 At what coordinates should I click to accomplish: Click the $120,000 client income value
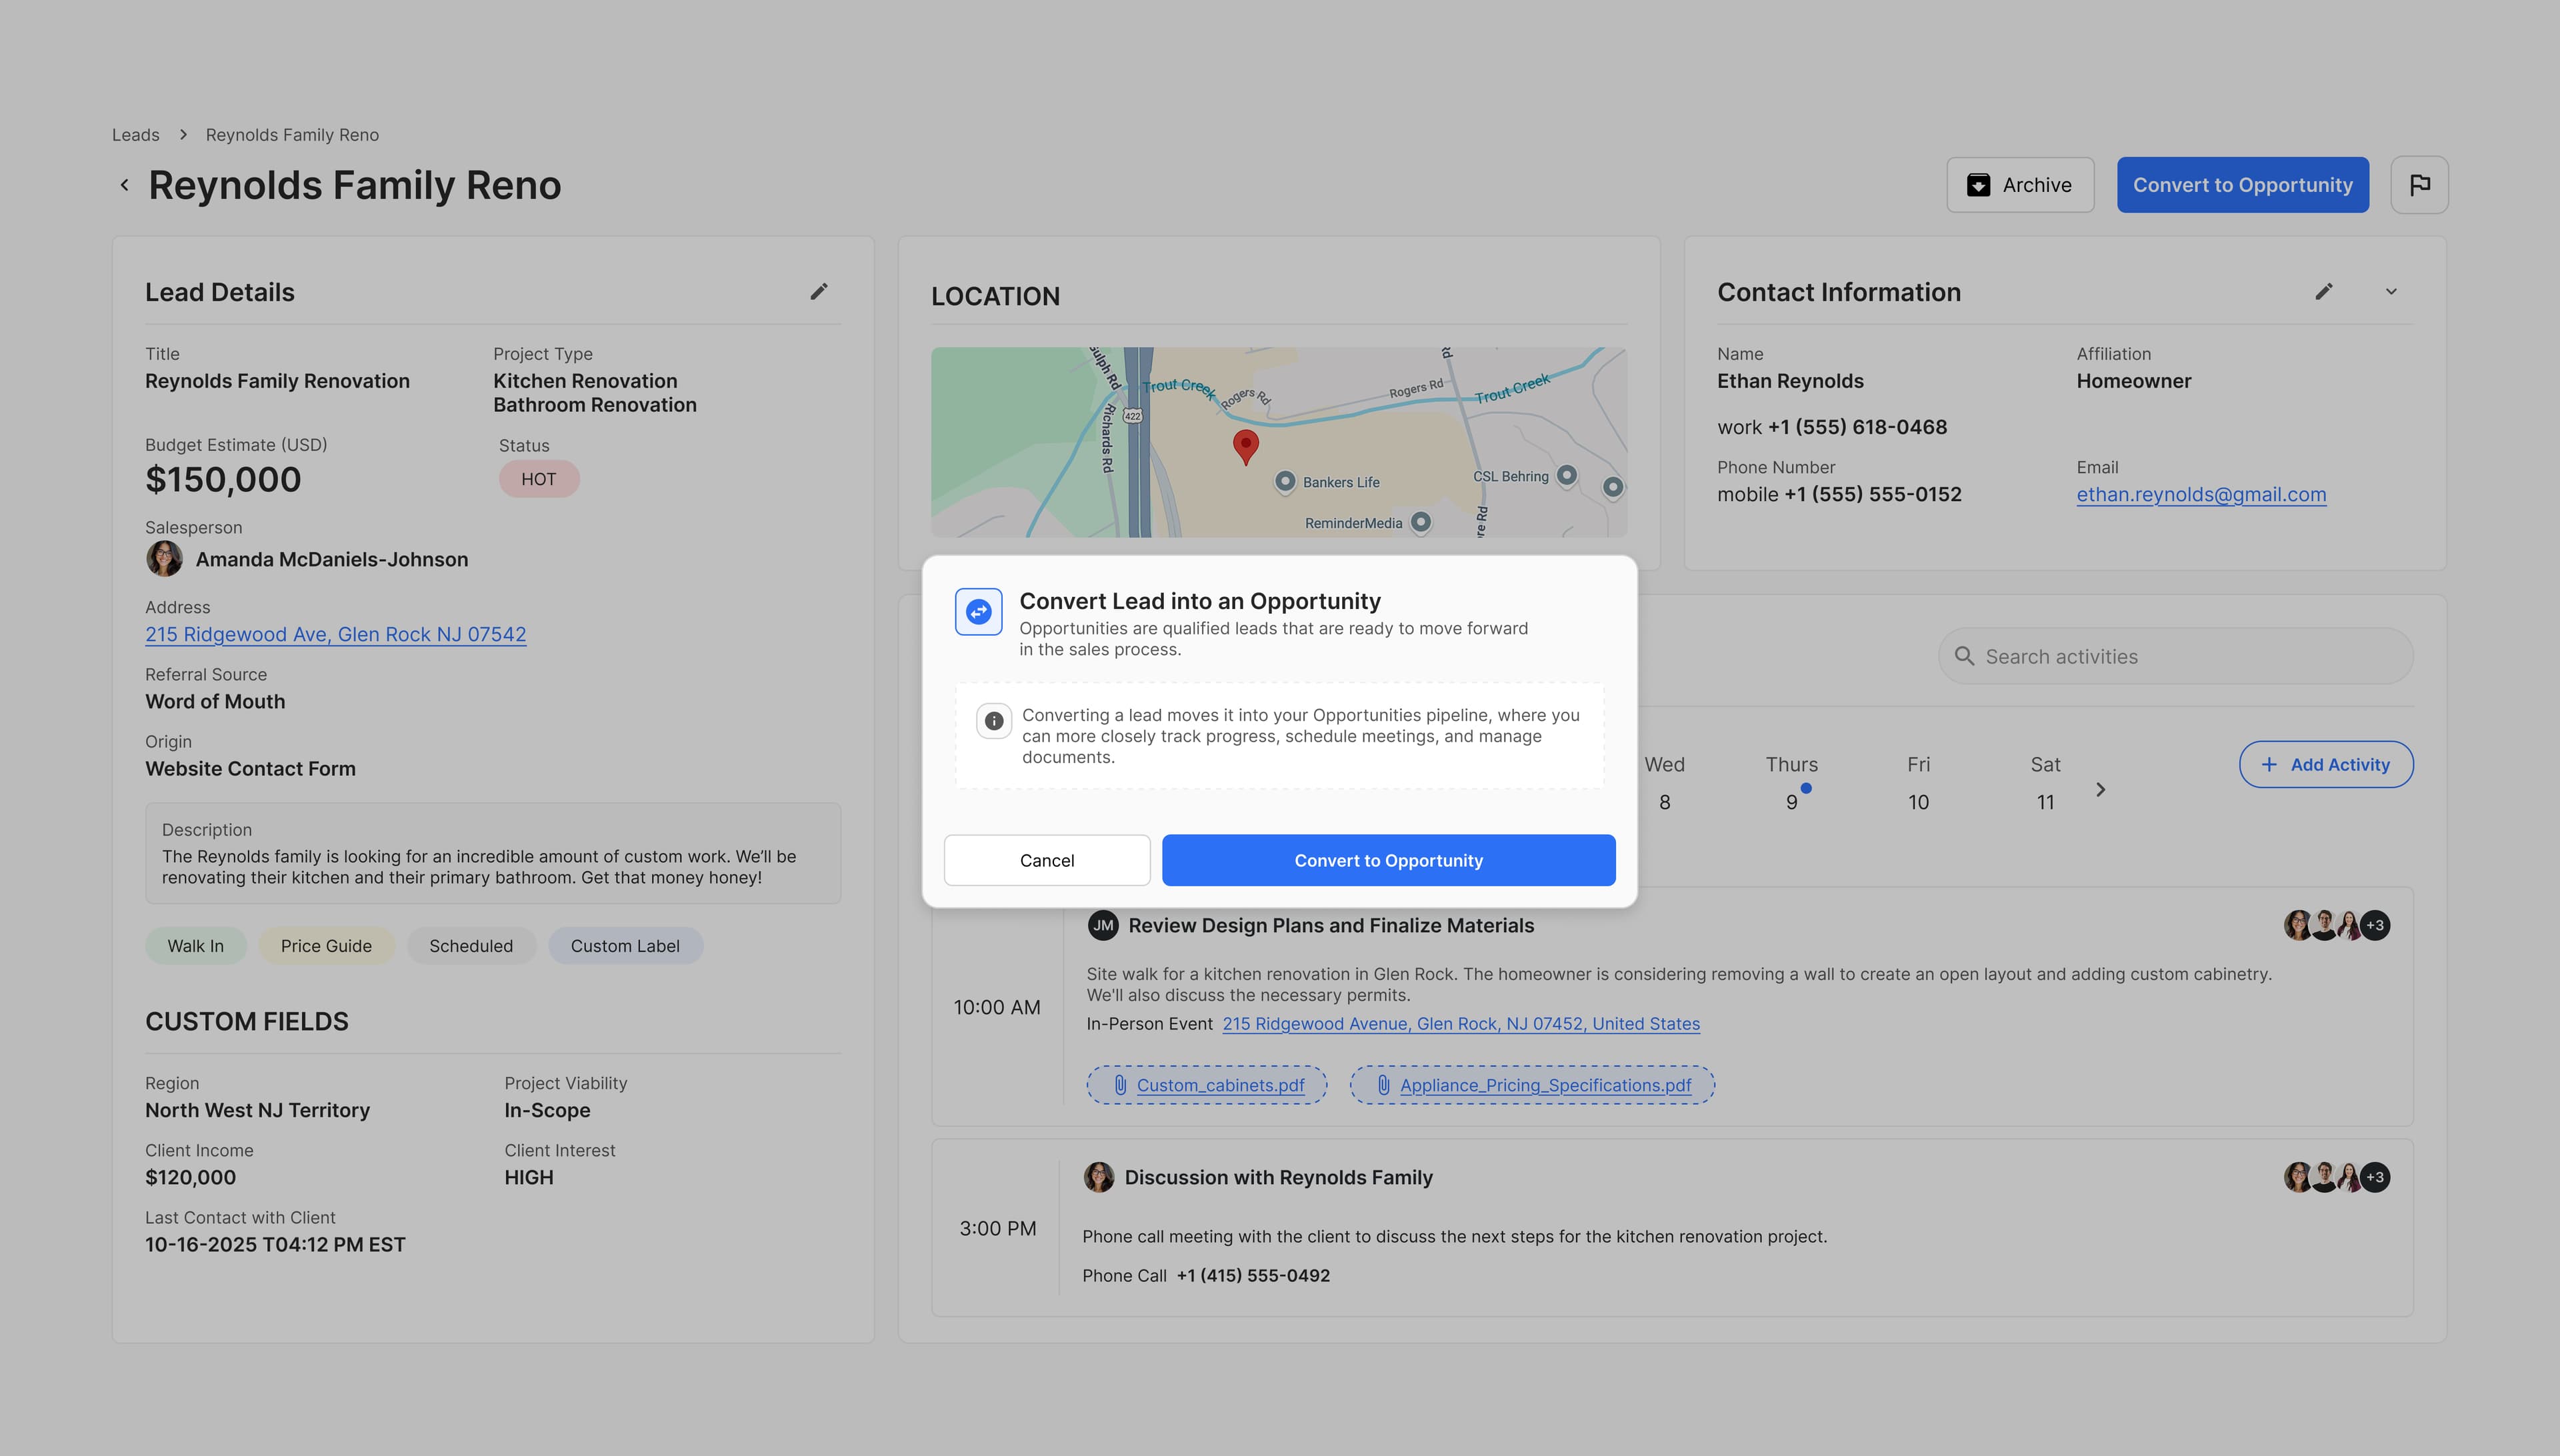point(190,1177)
